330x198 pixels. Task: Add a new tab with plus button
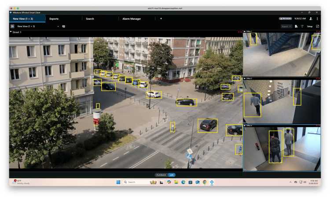click(161, 19)
